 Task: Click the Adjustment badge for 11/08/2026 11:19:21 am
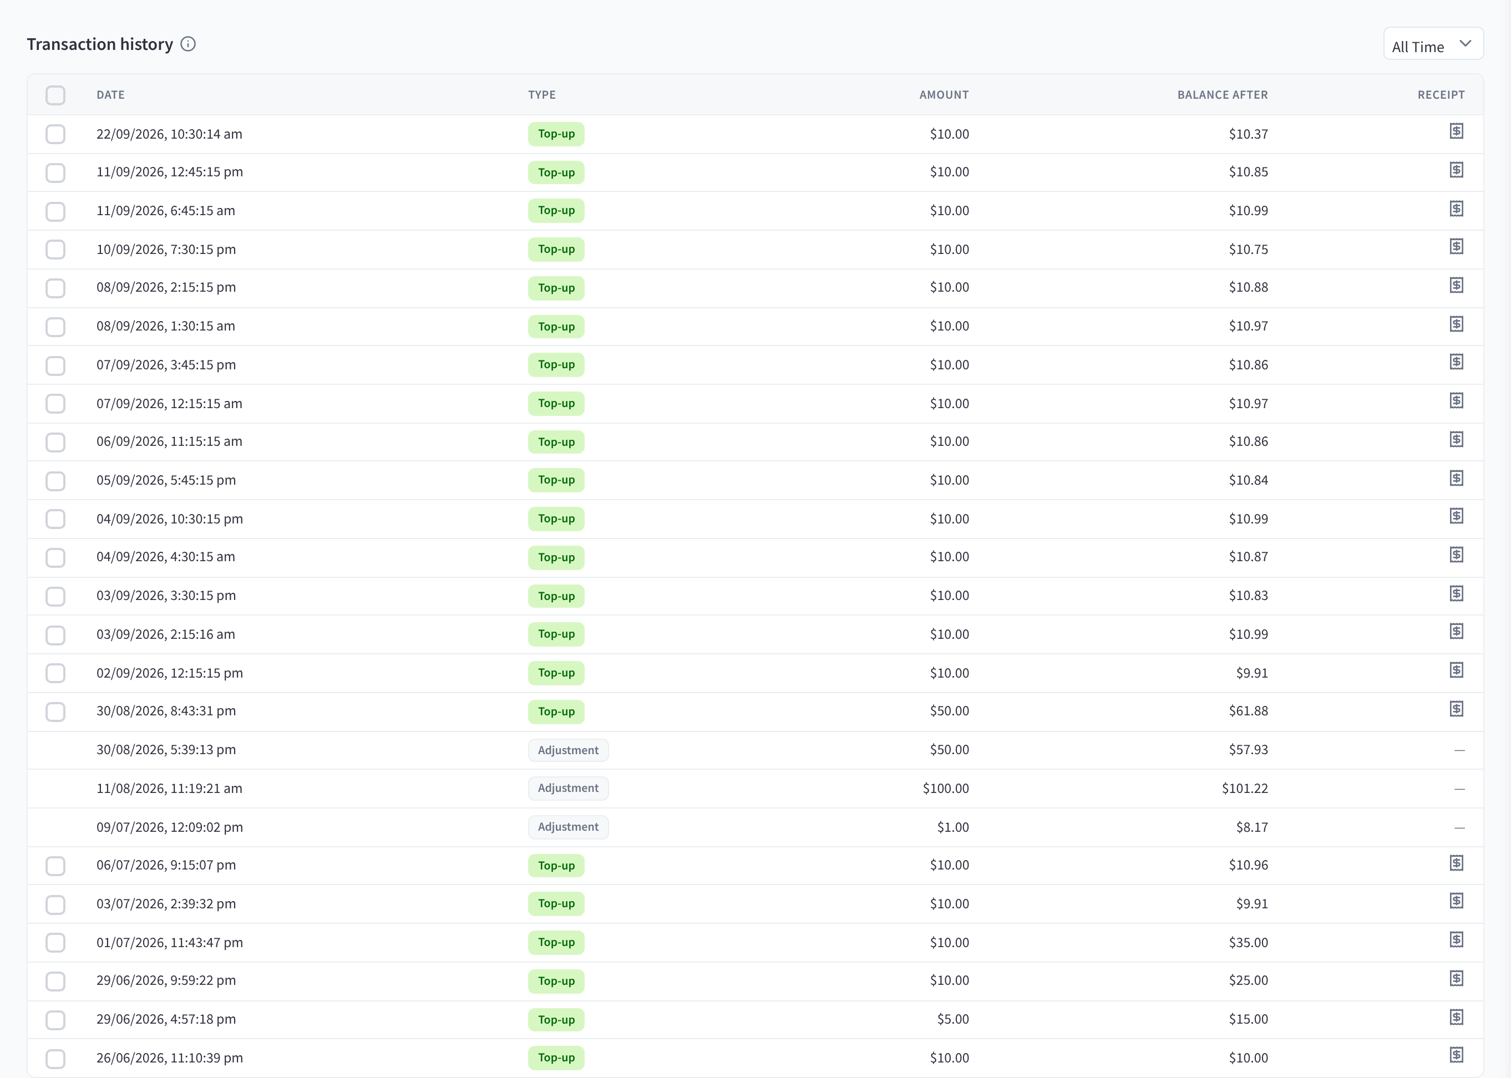tap(568, 789)
